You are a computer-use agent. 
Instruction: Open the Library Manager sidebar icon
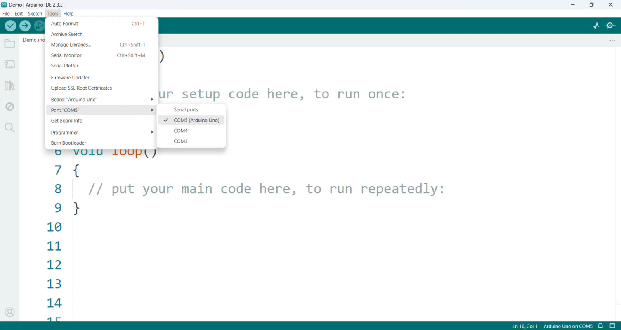pos(10,85)
